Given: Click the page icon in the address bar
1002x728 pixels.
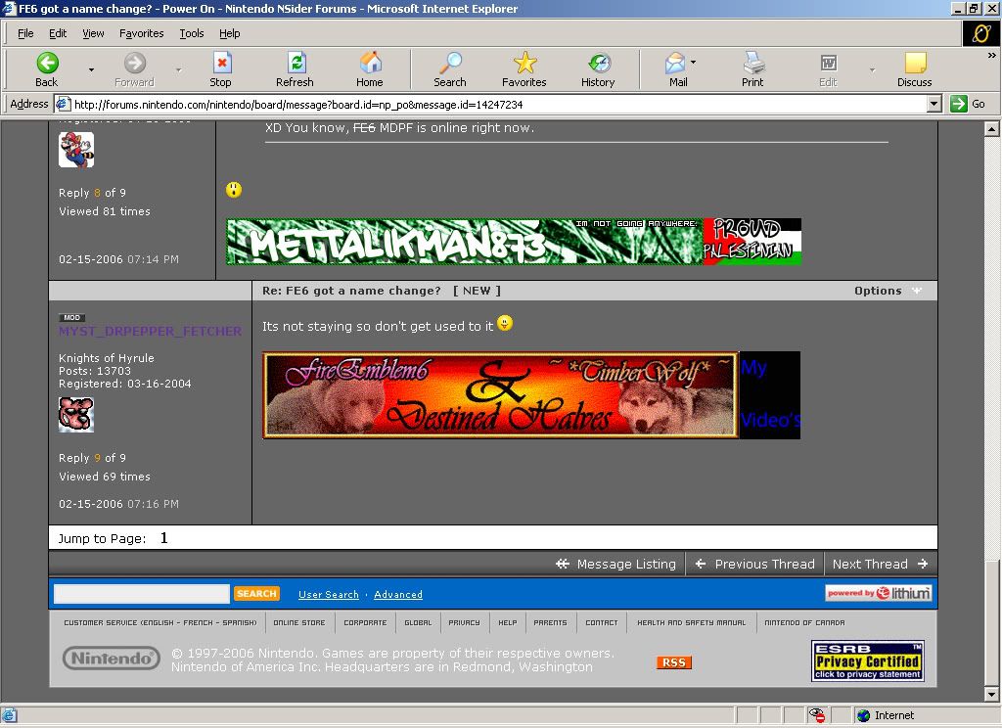Looking at the screenshot, I should [63, 104].
